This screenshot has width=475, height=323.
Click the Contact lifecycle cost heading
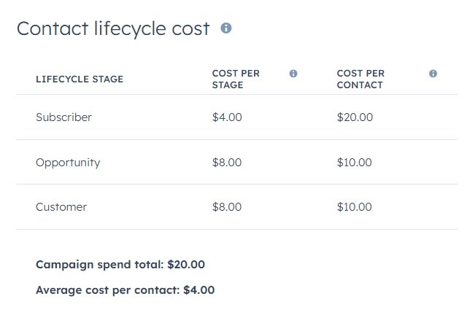[x=113, y=28]
